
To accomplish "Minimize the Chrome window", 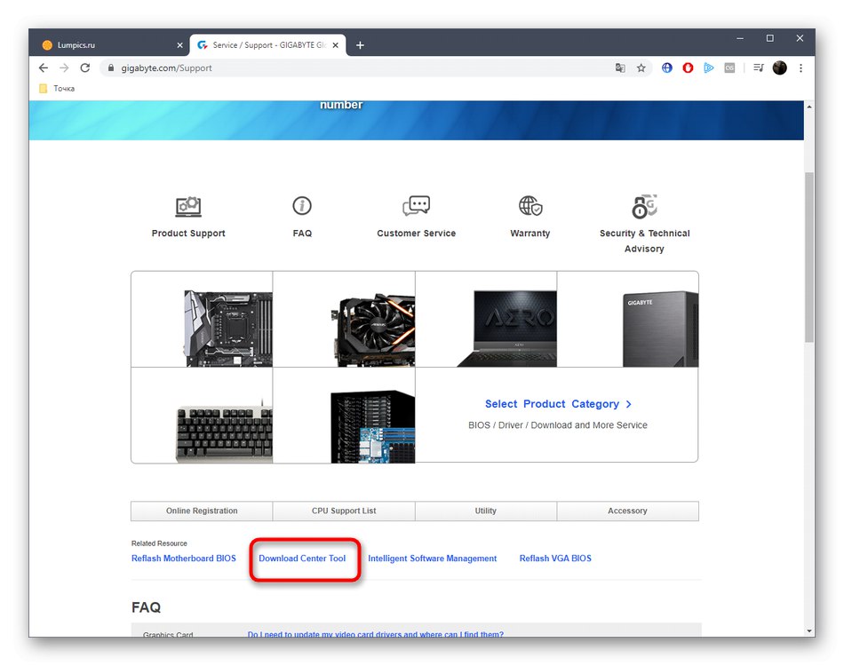I will [740, 38].
